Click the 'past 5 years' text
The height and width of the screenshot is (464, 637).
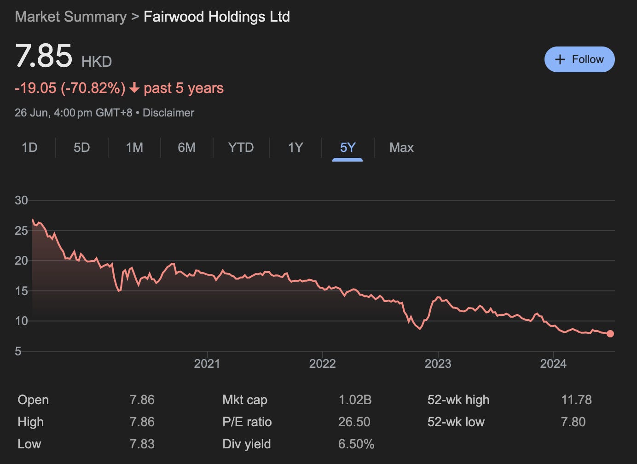click(184, 88)
